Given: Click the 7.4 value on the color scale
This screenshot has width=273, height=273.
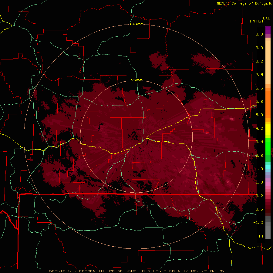Looking at the screenshot, I should pyautogui.click(x=259, y=75).
